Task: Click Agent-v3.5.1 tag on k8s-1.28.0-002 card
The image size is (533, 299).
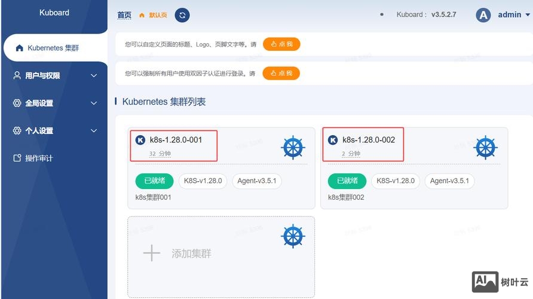Action: pyautogui.click(x=450, y=181)
